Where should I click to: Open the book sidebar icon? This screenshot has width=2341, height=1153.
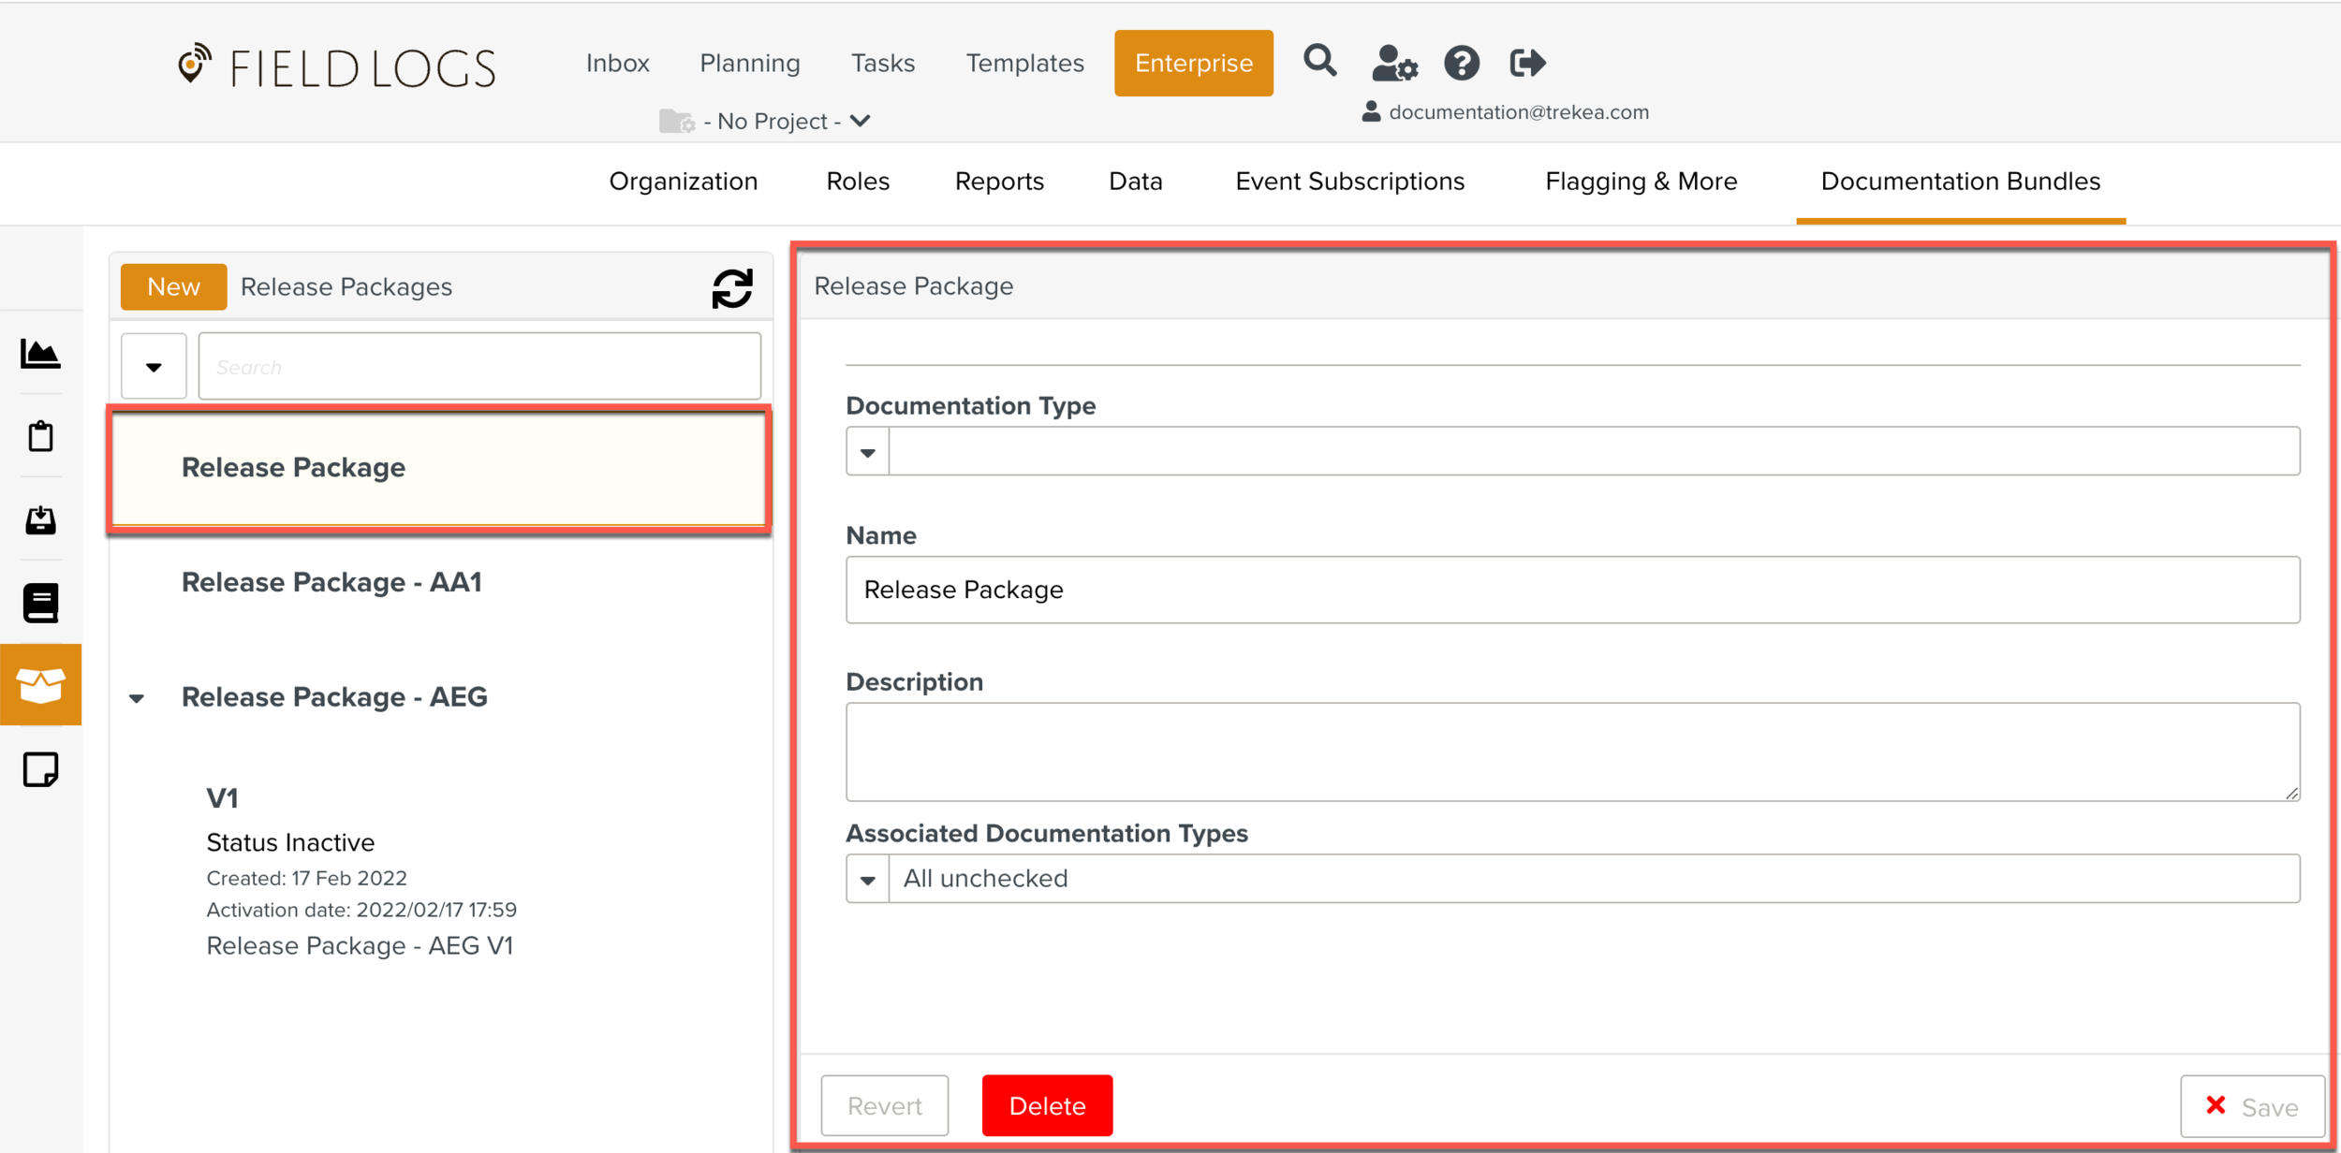point(40,603)
